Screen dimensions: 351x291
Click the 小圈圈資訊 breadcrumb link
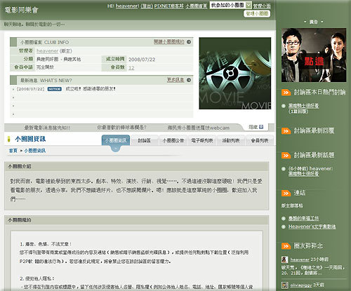[x=35, y=151]
